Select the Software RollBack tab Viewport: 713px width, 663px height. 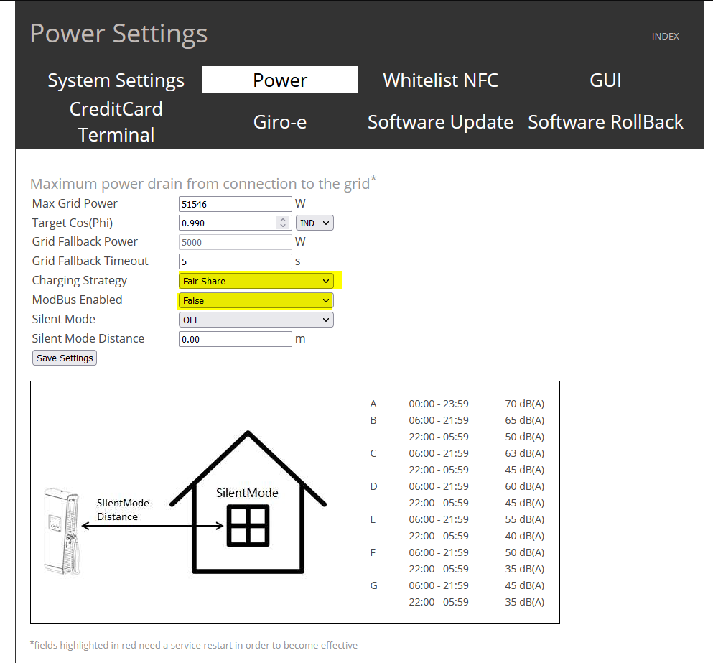click(605, 122)
